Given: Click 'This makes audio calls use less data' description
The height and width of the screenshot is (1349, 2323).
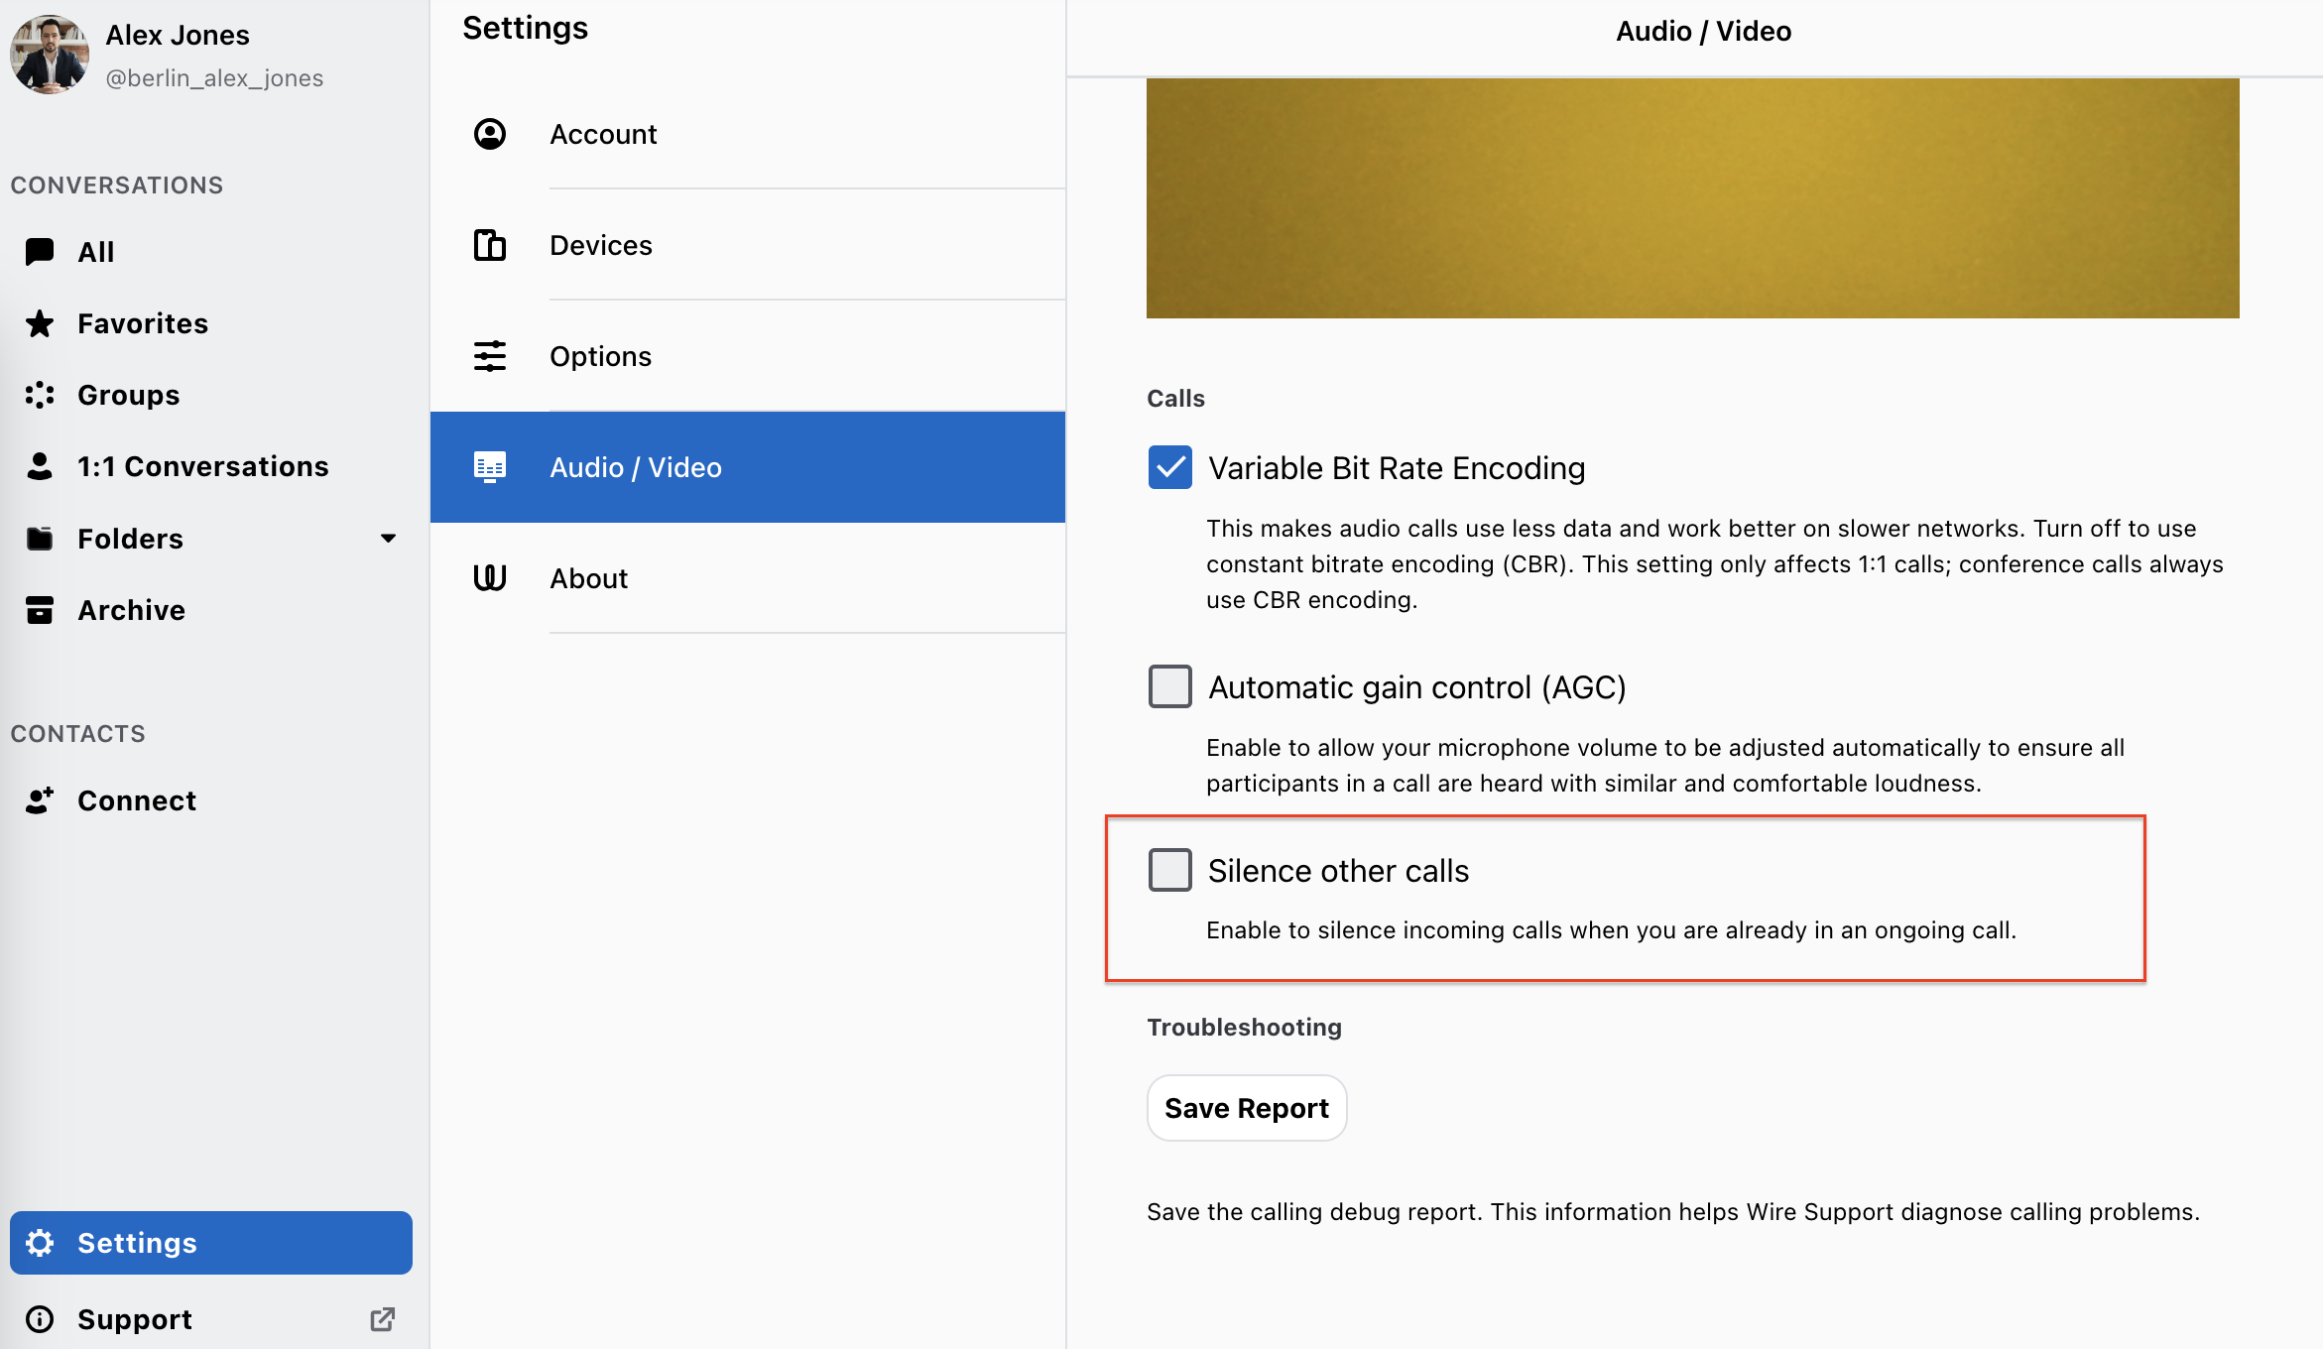Looking at the screenshot, I should point(1715,564).
